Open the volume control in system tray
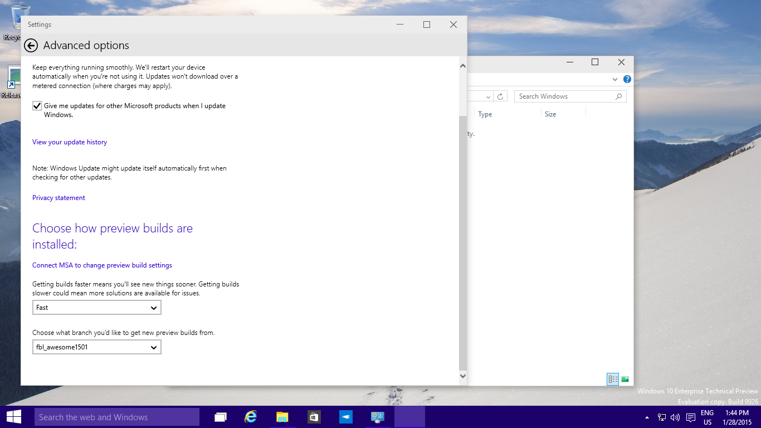The image size is (761, 428). point(675,417)
